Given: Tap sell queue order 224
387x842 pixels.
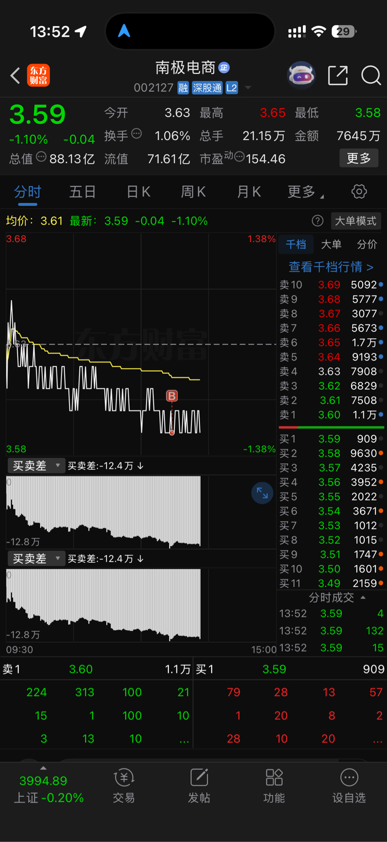Looking at the screenshot, I should coord(36,692).
